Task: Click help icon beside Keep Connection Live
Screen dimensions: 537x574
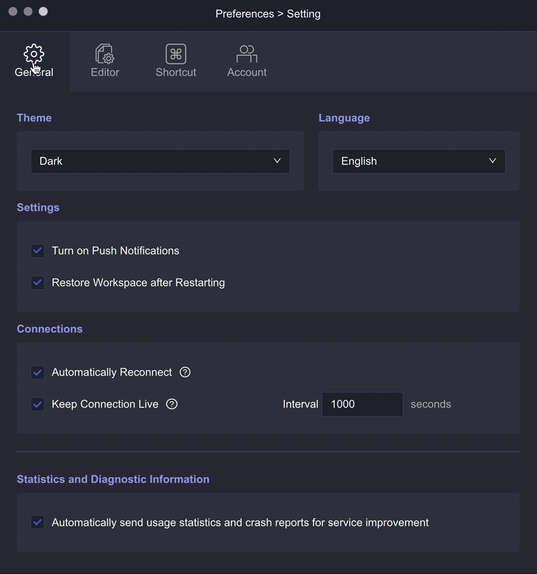Action: tap(172, 404)
